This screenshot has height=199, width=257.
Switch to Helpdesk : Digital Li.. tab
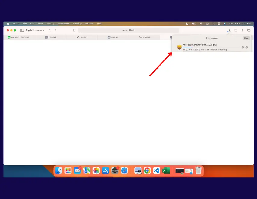tap(19, 37)
